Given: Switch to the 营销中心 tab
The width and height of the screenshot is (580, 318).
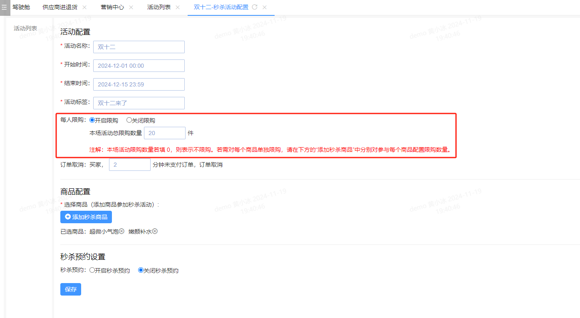Looking at the screenshot, I should click(112, 7).
